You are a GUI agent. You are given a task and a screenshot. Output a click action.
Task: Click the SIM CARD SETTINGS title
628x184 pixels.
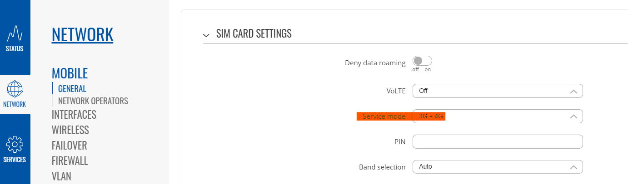(254, 34)
